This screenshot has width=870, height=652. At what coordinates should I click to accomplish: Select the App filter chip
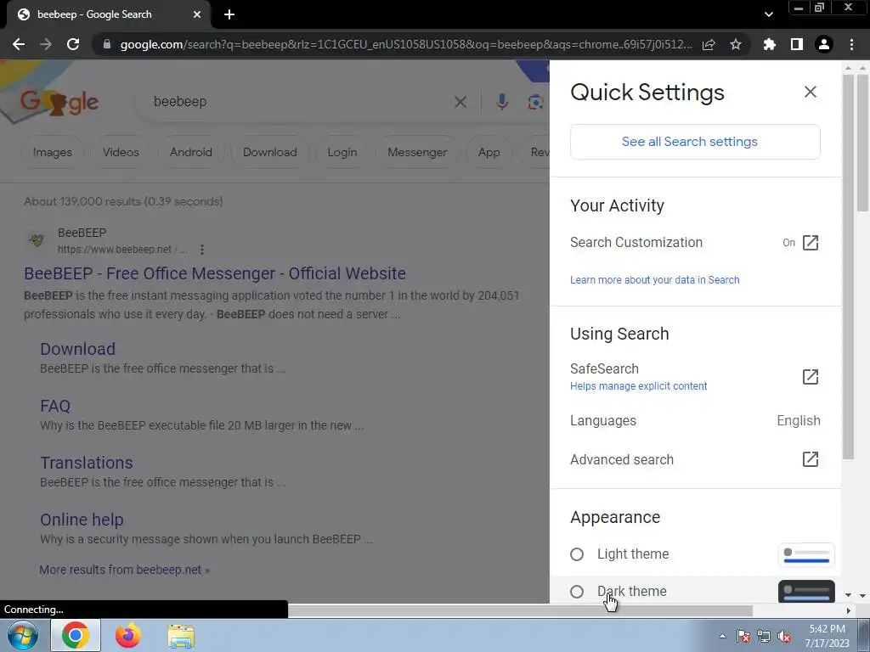click(x=489, y=152)
